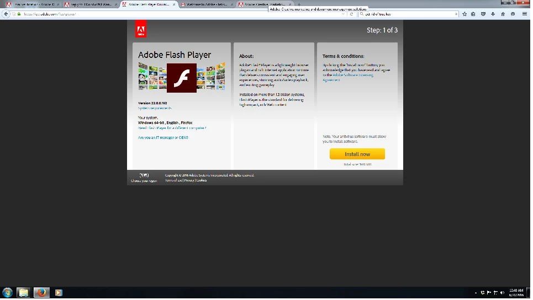Click the Choose your region globe icon
533x300 pixels.
(145, 176)
